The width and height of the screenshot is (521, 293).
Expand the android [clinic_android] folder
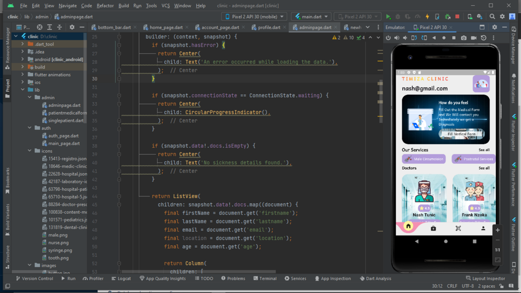click(x=23, y=59)
